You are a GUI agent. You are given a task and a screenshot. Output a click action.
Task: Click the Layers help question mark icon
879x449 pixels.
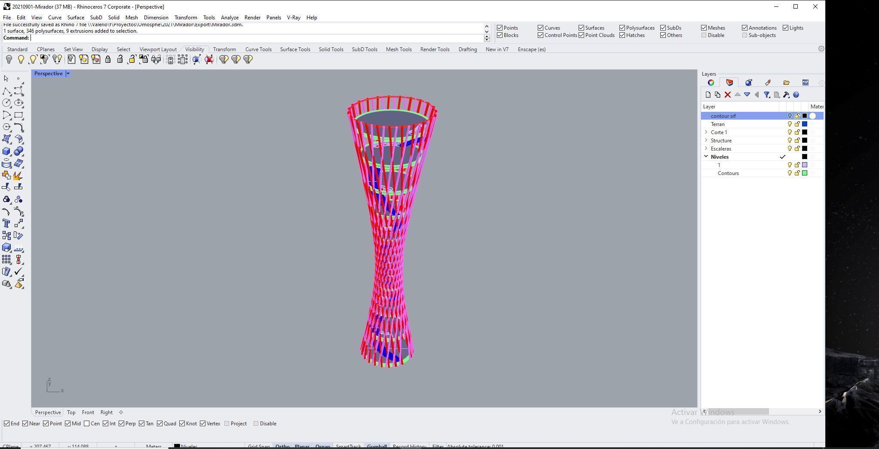[x=796, y=95]
